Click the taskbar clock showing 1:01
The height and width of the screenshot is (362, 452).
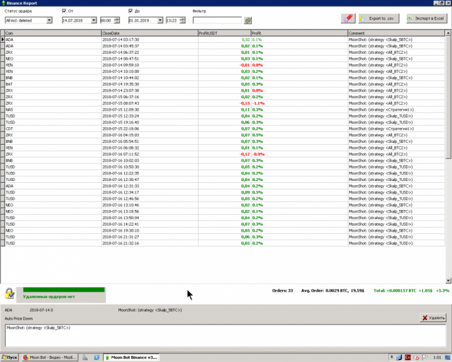click(437, 357)
